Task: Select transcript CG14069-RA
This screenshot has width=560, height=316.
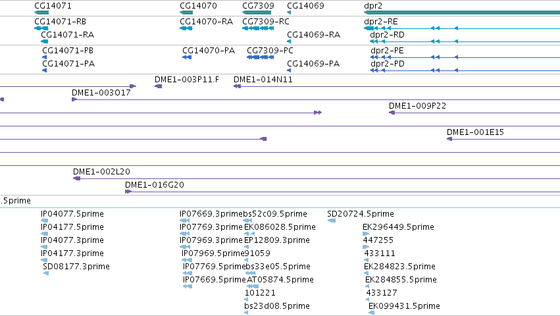Action: point(314,35)
